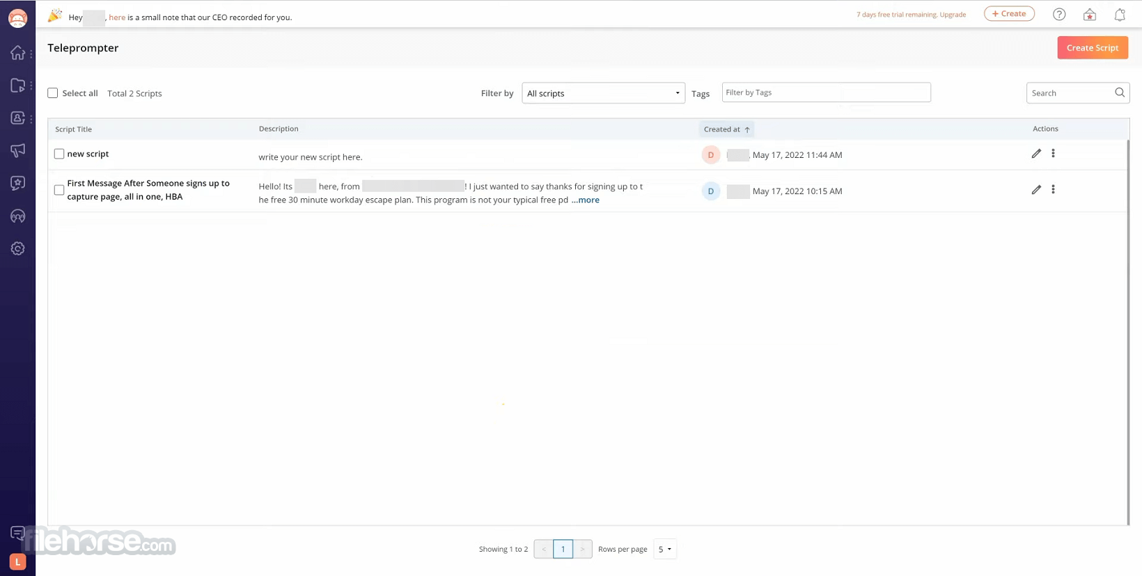Click the previous page arrow
1142x576 pixels.
tap(544, 549)
